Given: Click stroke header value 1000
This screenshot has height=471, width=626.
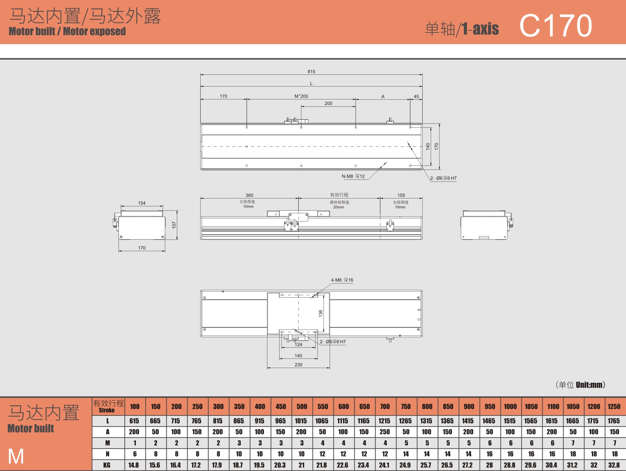Looking at the screenshot, I should [x=510, y=407].
